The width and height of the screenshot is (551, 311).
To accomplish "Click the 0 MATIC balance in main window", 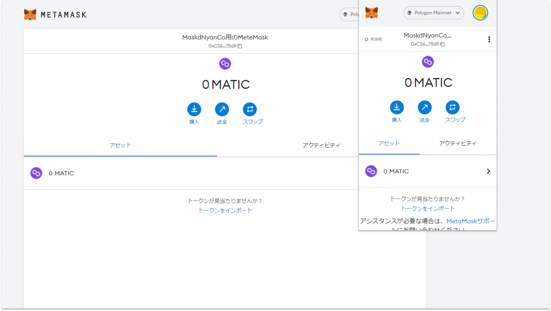I will point(226,85).
